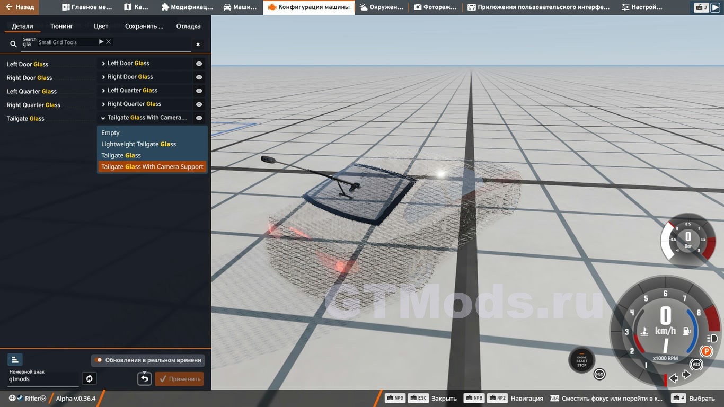Screen dimensions: 724x407
Task: Open the Right Door Glass part dropdown
Action: [144, 77]
